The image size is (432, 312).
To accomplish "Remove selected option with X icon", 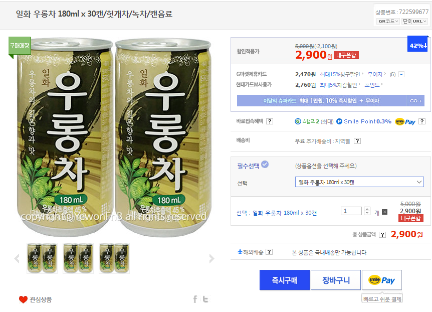I will point(384,212).
